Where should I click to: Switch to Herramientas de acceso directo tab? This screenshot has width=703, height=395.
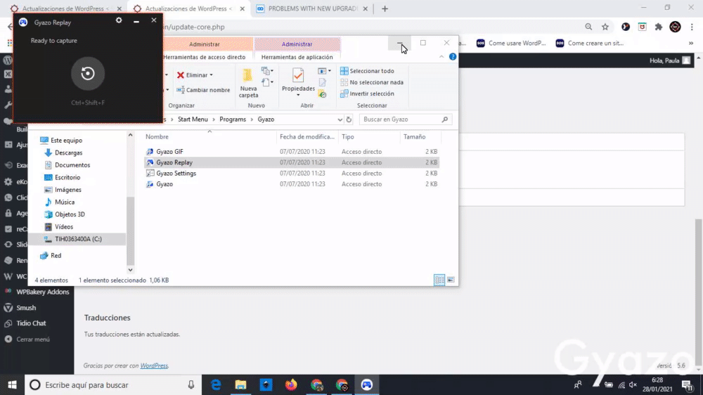tap(205, 57)
